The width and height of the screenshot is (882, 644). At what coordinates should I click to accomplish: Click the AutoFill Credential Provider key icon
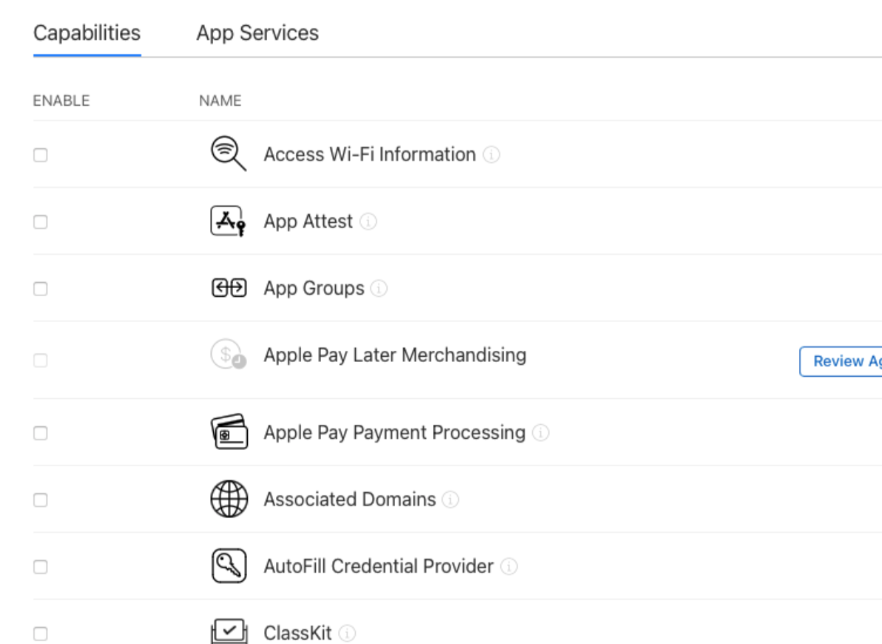(x=229, y=566)
